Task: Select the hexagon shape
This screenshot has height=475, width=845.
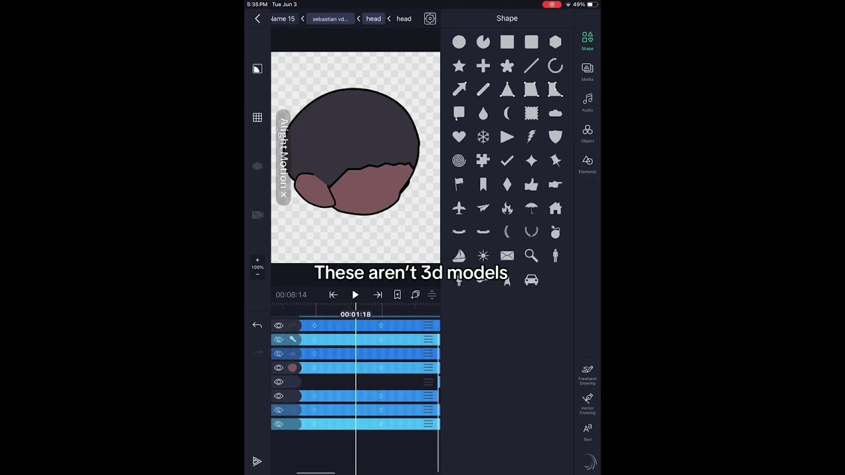Action: coord(555,42)
